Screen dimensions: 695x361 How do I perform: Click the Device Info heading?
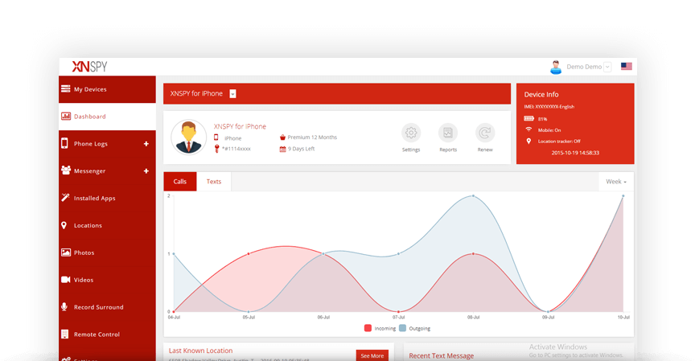click(541, 94)
